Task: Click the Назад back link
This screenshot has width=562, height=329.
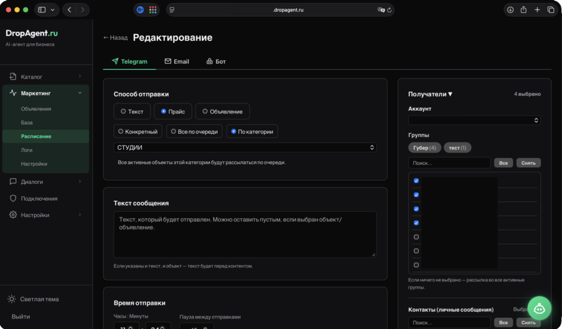Action: (x=115, y=38)
